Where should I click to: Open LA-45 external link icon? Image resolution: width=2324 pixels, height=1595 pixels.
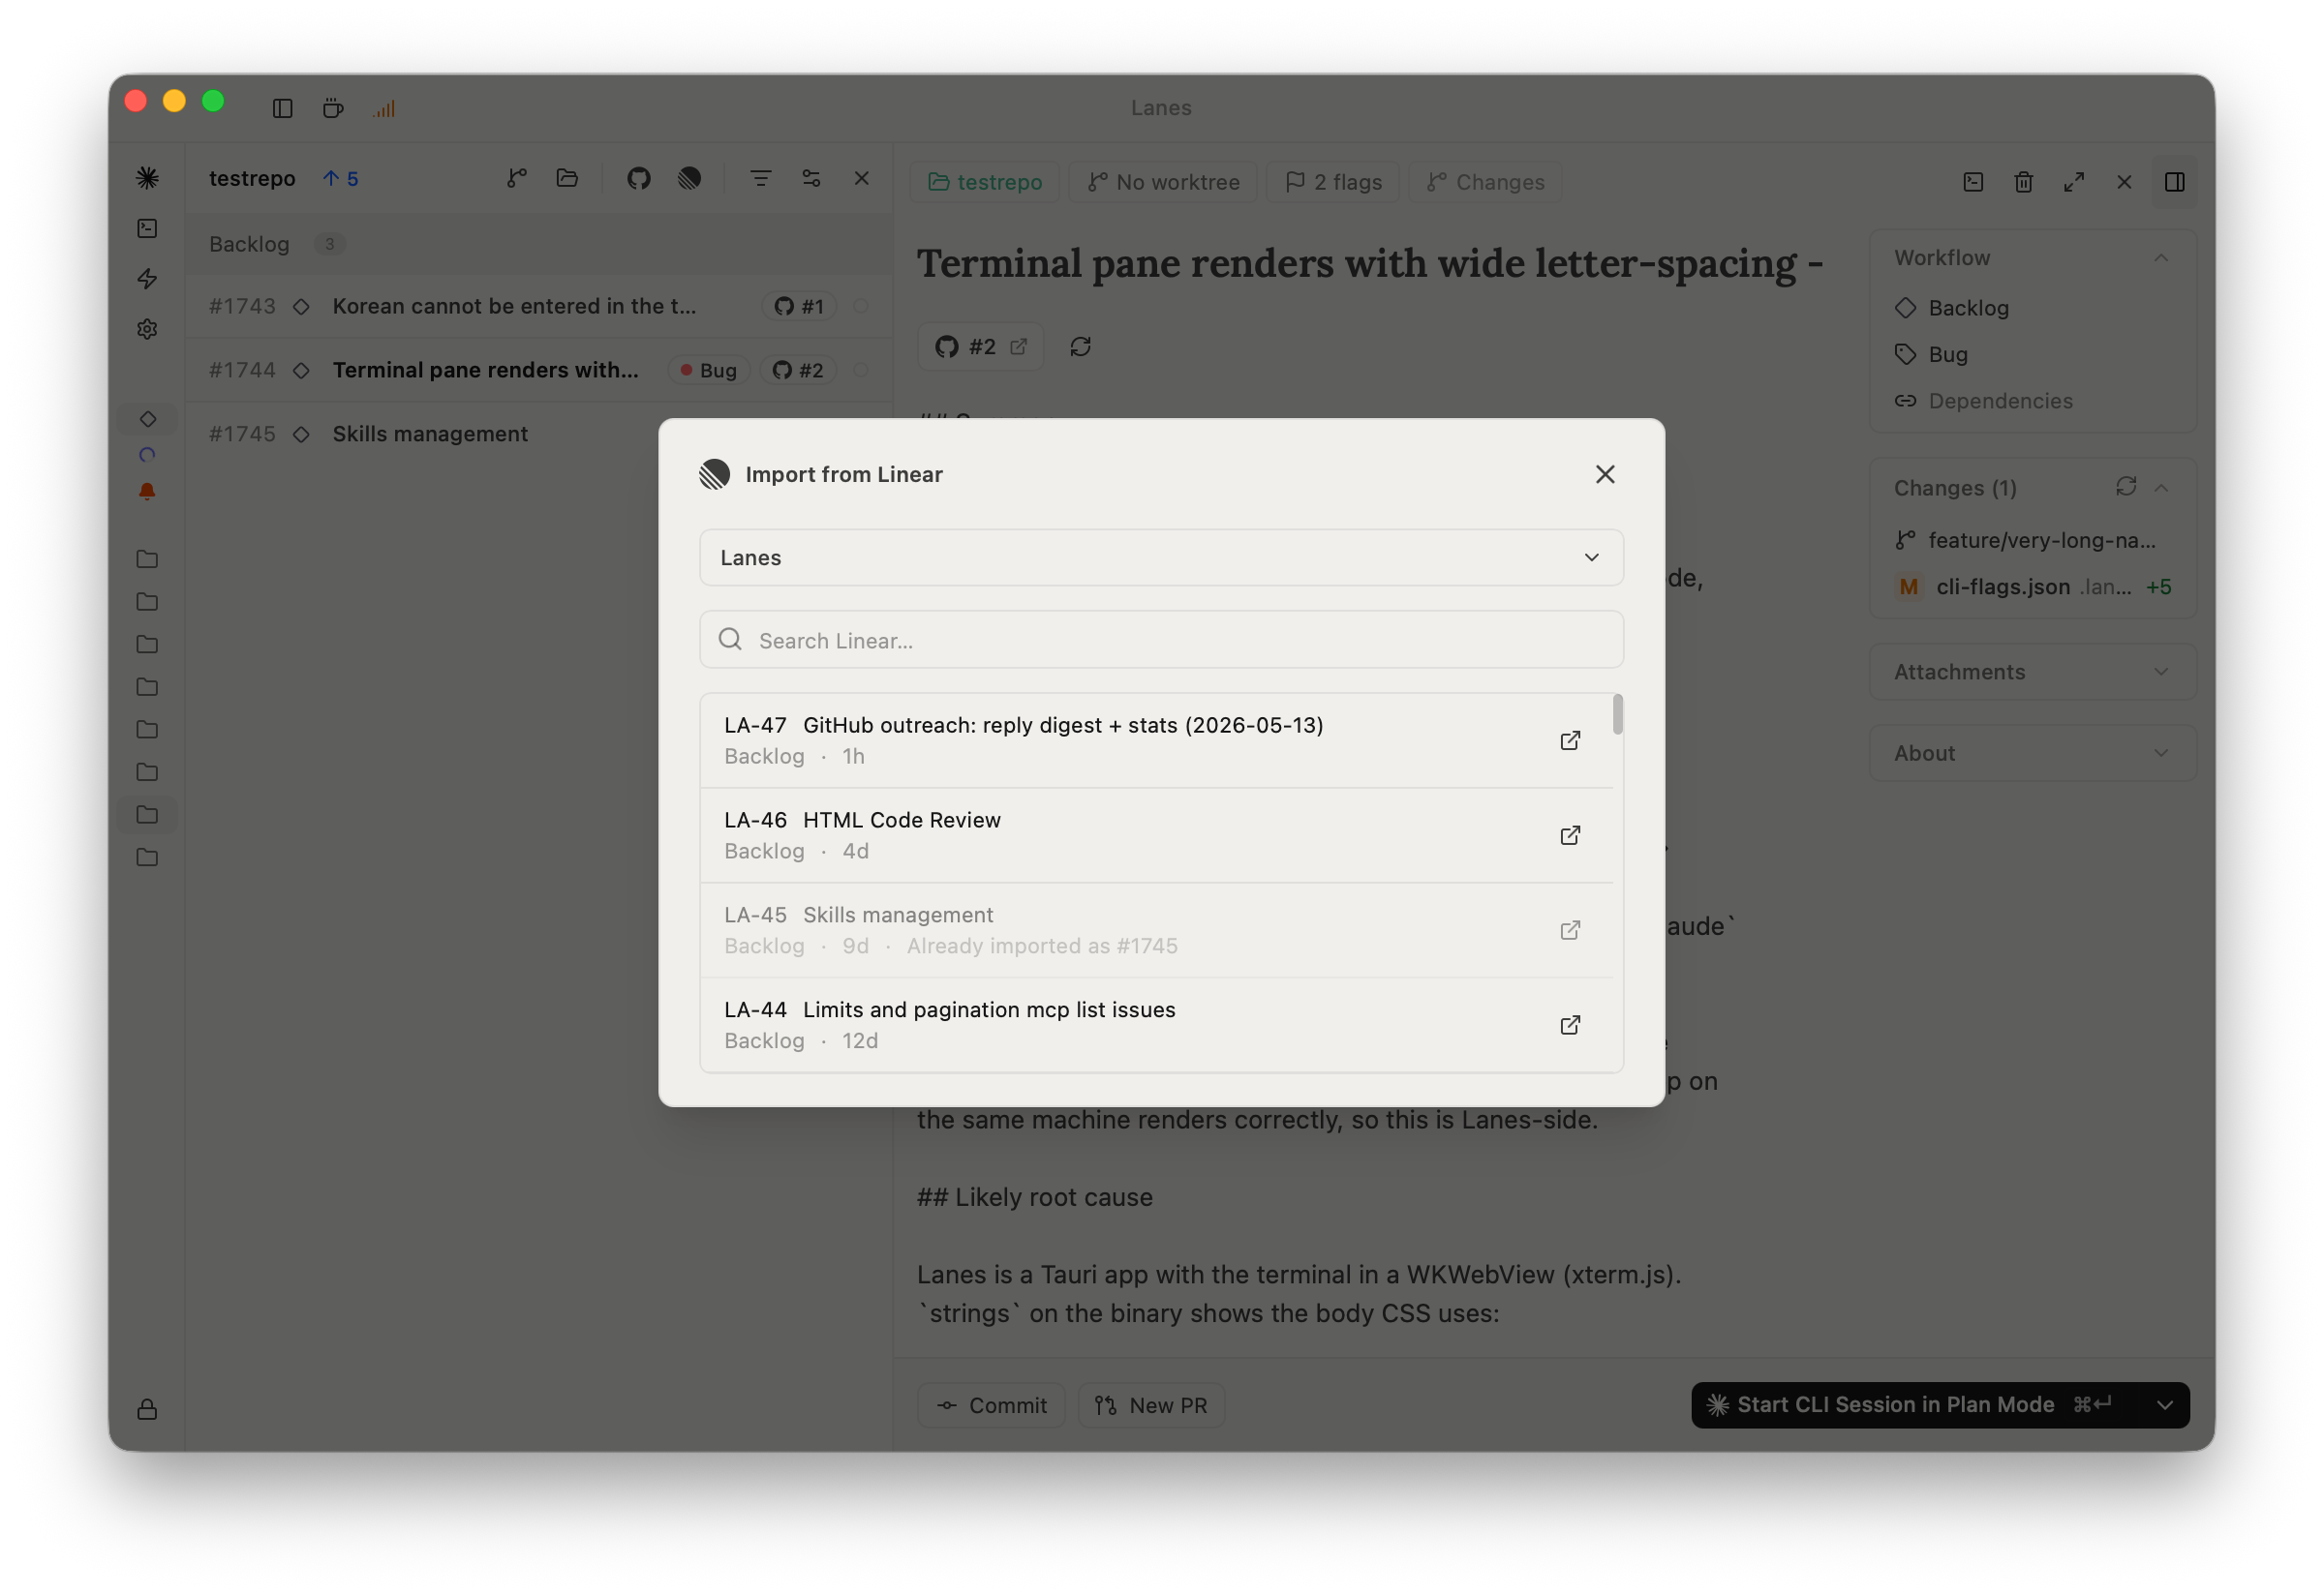pos(1569,929)
